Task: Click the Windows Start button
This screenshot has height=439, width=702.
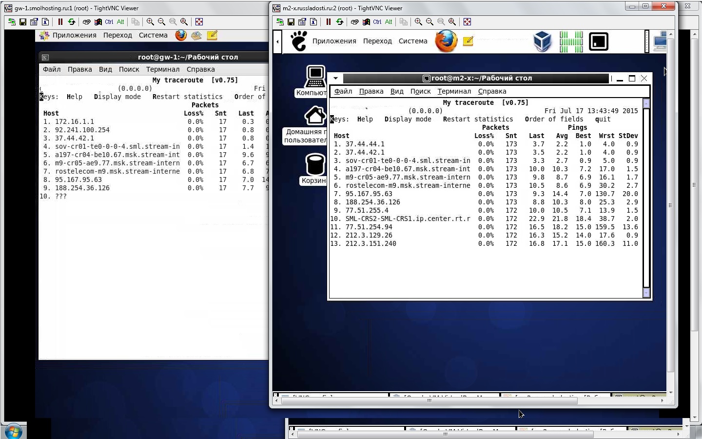Action: [x=13, y=431]
